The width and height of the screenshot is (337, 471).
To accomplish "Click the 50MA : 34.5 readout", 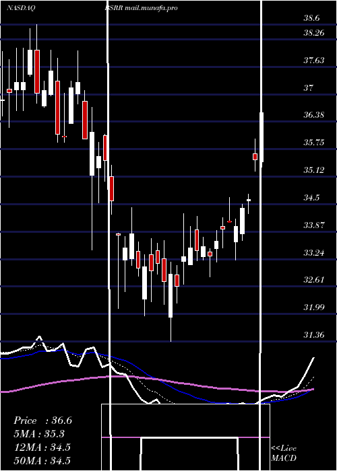I will [x=42, y=460].
